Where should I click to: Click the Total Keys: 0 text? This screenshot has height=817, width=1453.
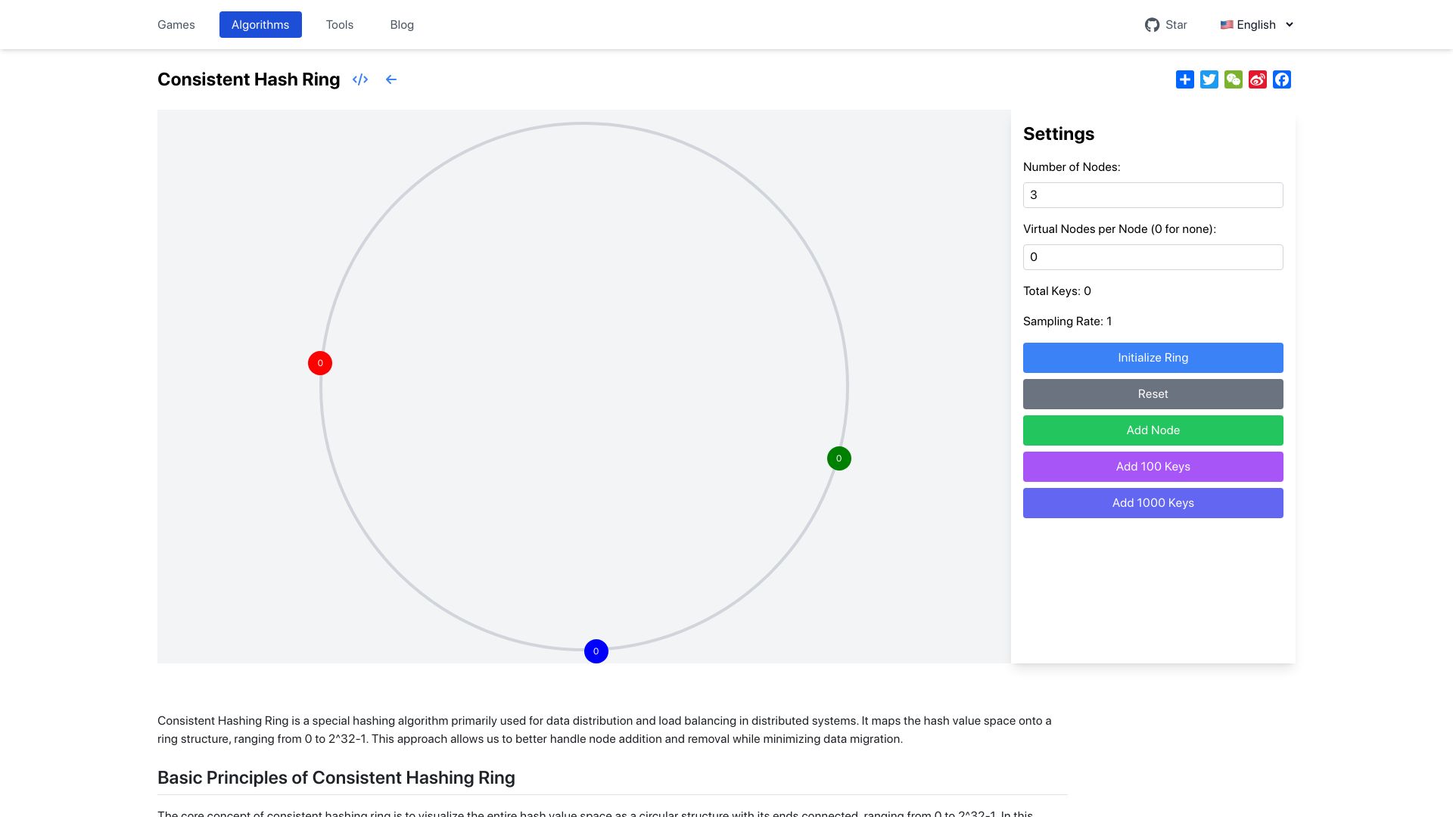[1057, 291]
